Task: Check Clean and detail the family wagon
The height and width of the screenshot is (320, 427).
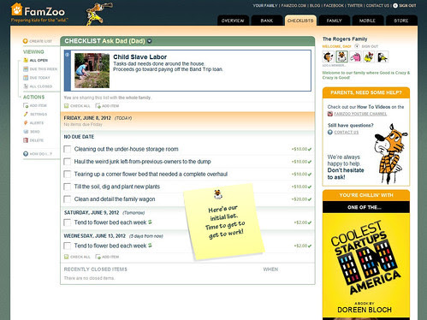Action: point(68,199)
